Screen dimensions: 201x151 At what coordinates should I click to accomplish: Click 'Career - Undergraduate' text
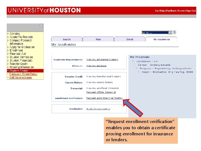(154, 65)
